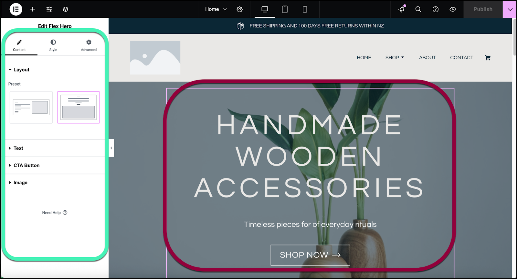Open the Elementor logo menu
This screenshot has height=279, width=517.
coord(16,9)
